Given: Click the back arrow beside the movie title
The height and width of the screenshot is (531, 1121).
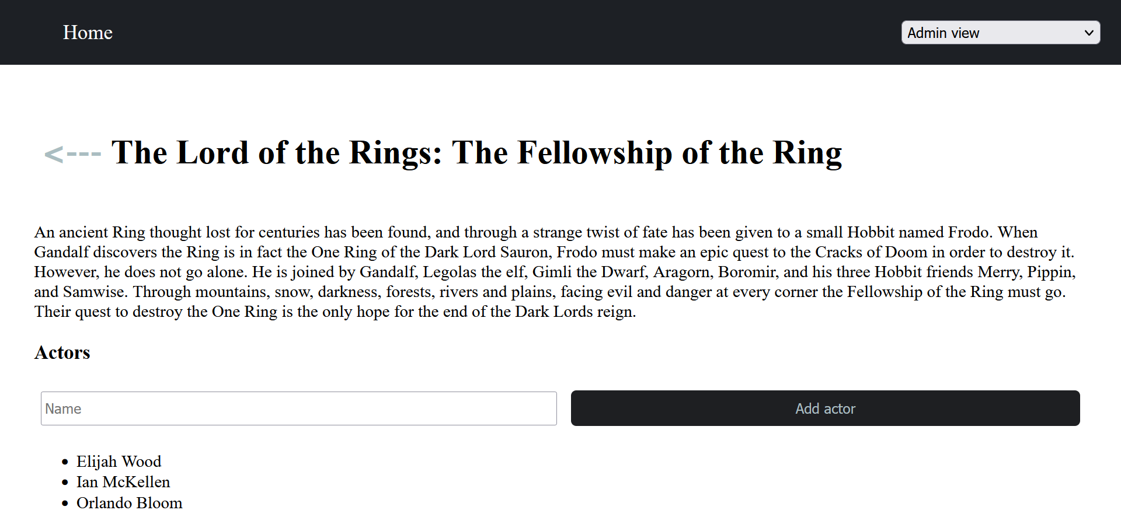Looking at the screenshot, I should click(72, 154).
